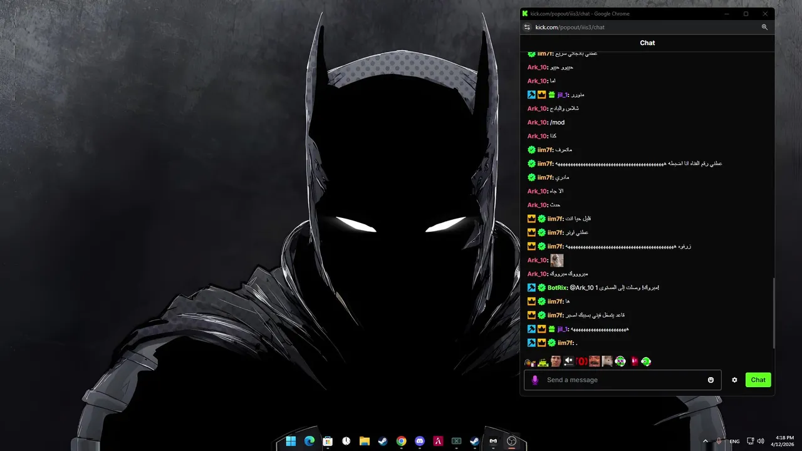Screen dimensions: 802x451
Task: Open the 4:18 PM clock and date
Action: click(784, 441)
